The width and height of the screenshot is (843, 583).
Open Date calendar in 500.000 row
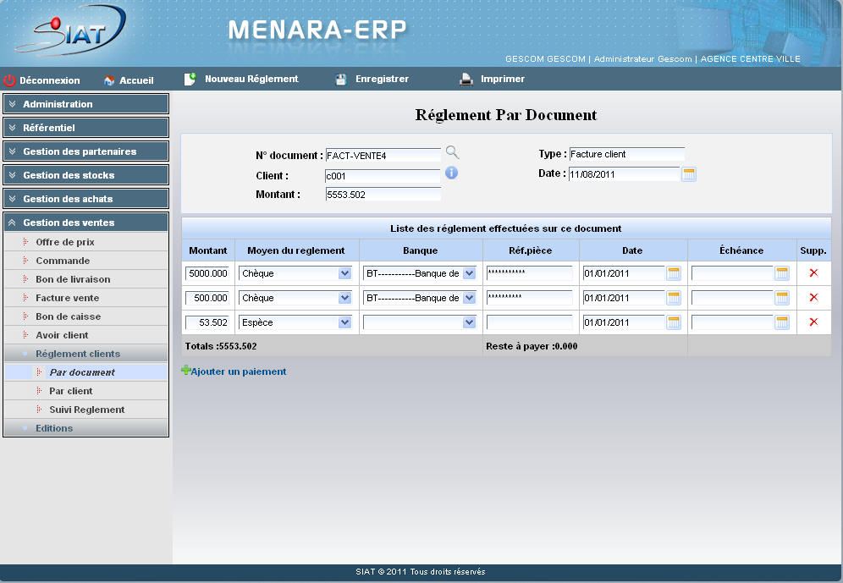674,298
